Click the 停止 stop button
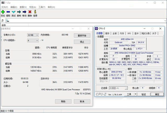Screen dimensions: 167x113 coord(82,42)
